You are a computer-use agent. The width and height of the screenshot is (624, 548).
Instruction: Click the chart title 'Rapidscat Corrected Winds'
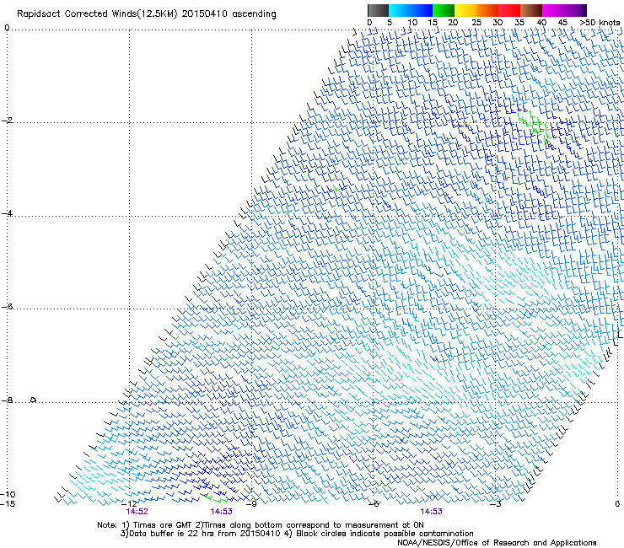pos(77,13)
